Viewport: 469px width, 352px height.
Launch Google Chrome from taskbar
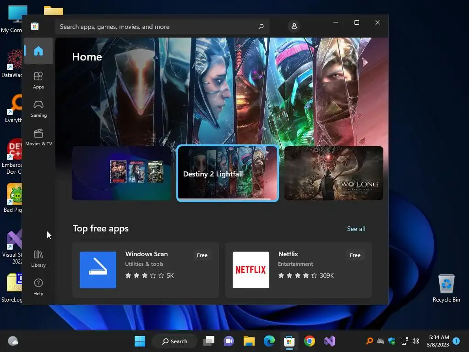310,341
